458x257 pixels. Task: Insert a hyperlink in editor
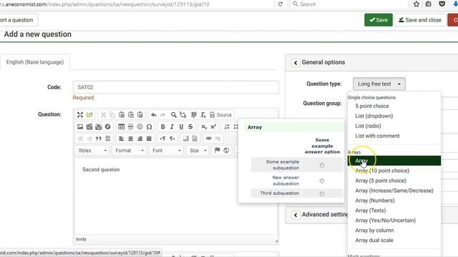[208, 138]
